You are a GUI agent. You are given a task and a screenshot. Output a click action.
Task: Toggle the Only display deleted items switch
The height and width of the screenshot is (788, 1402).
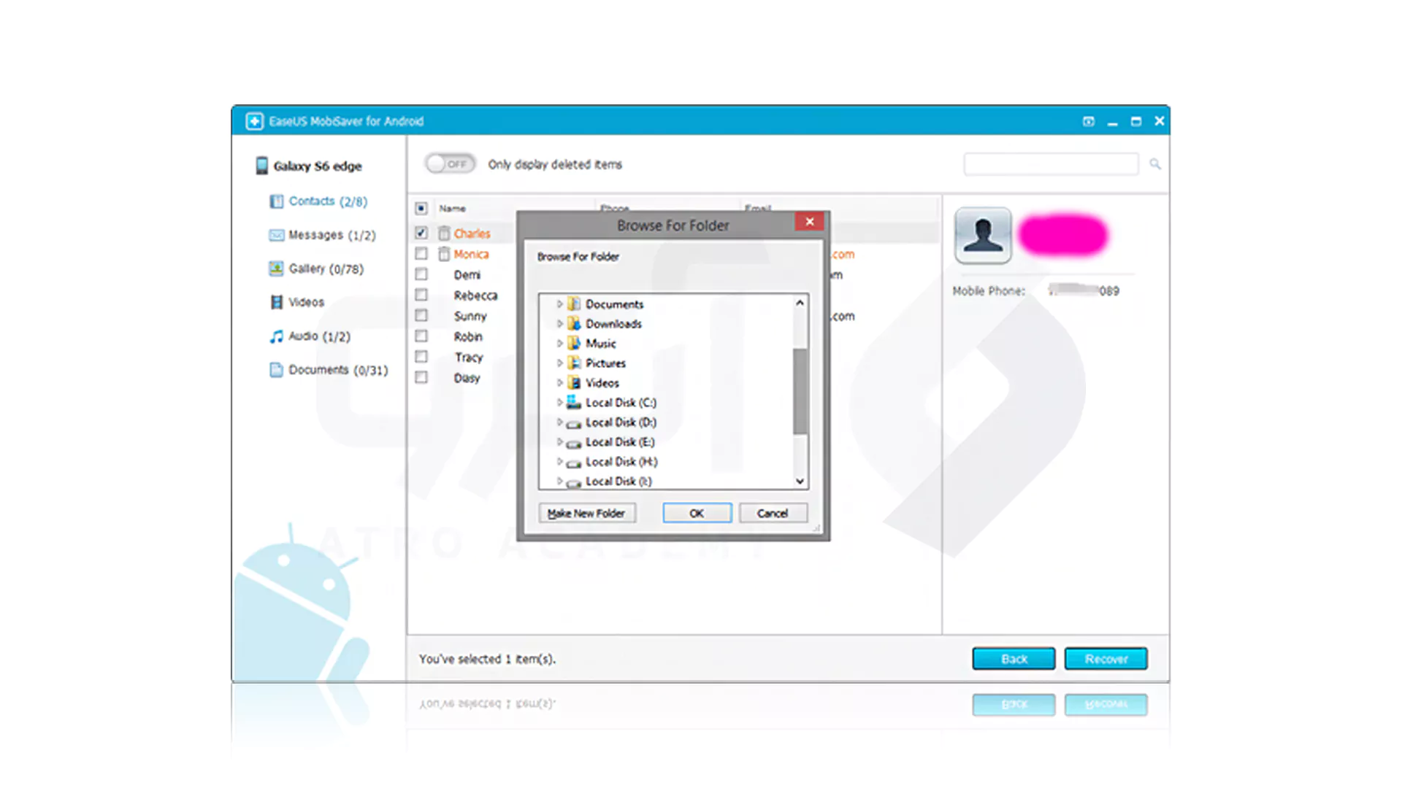tap(450, 164)
